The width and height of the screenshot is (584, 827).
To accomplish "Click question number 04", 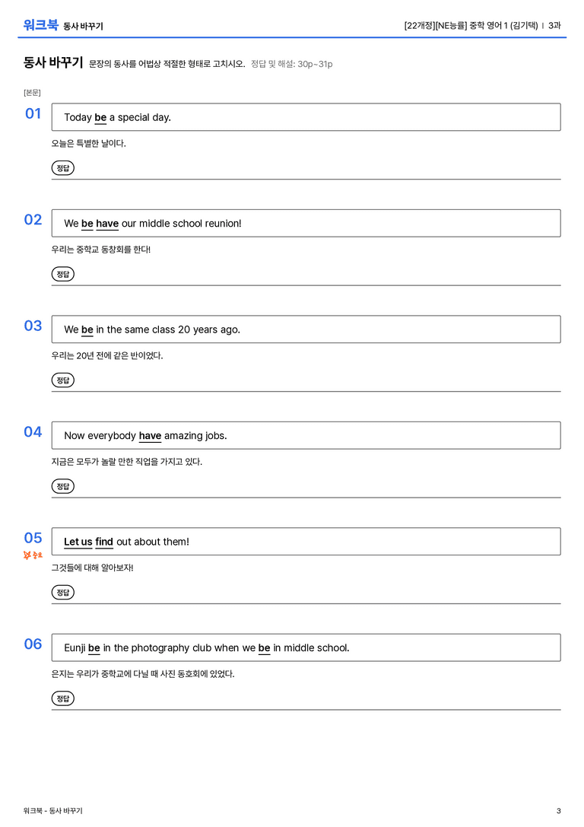I will pos(33,432).
